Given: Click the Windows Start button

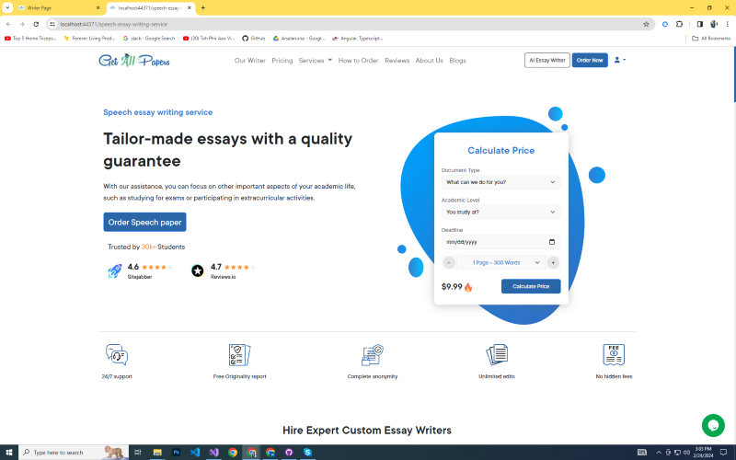Looking at the screenshot, I should (8, 452).
